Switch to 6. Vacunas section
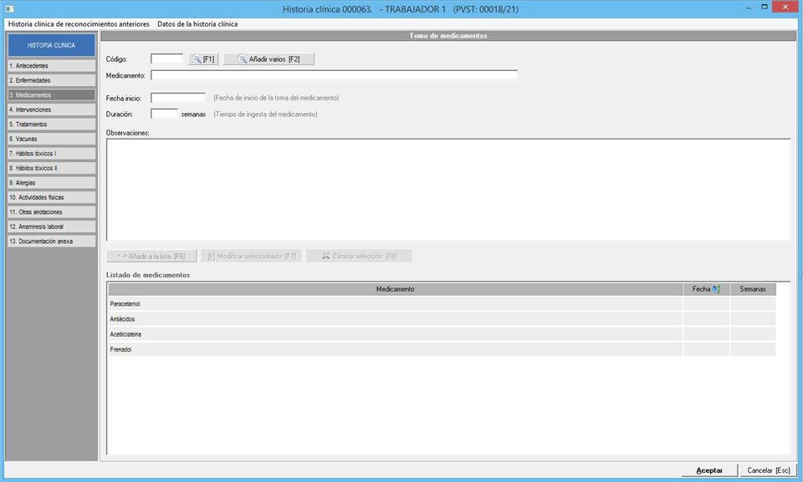803x482 pixels. pyautogui.click(x=51, y=139)
